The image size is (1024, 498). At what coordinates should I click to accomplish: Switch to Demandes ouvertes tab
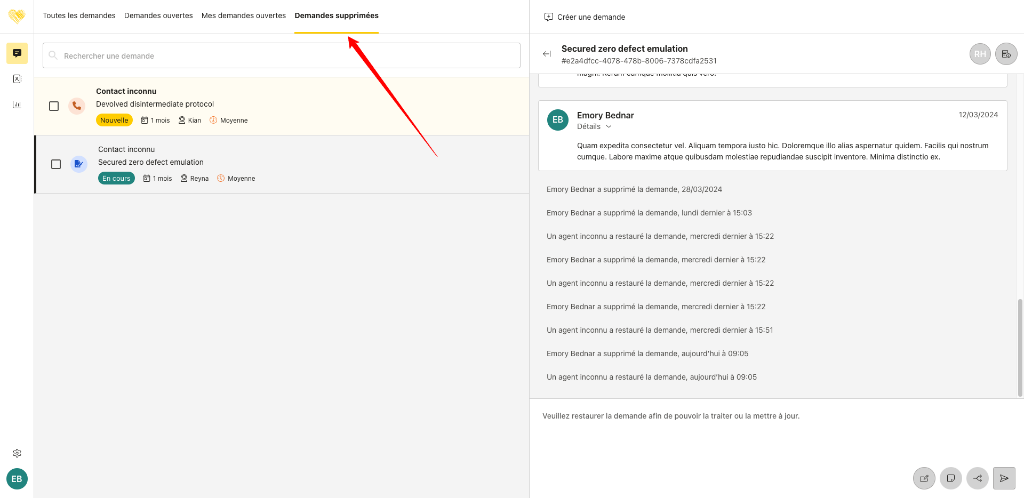pos(158,15)
